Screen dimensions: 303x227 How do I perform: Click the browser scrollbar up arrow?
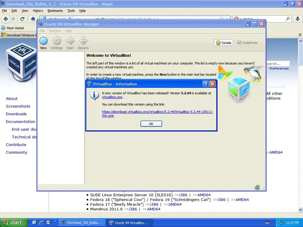point(300,41)
